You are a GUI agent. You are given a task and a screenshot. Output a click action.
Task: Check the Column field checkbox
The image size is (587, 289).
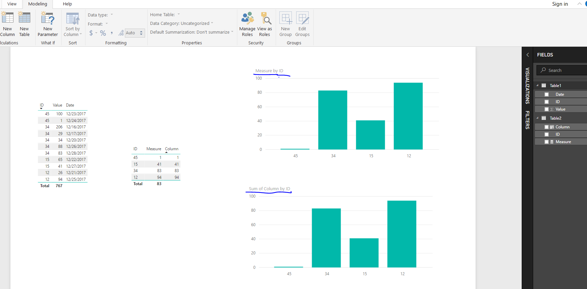tap(547, 127)
